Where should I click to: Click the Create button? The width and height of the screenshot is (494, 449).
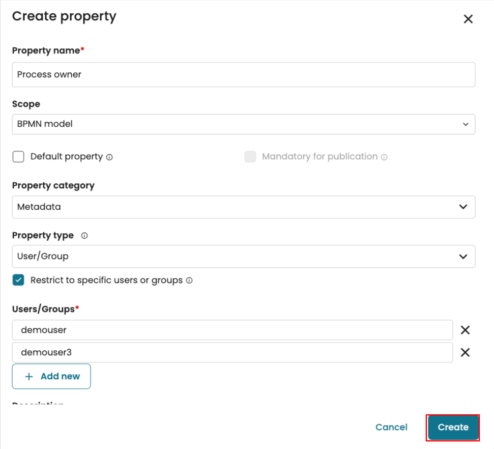(x=453, y=427)
